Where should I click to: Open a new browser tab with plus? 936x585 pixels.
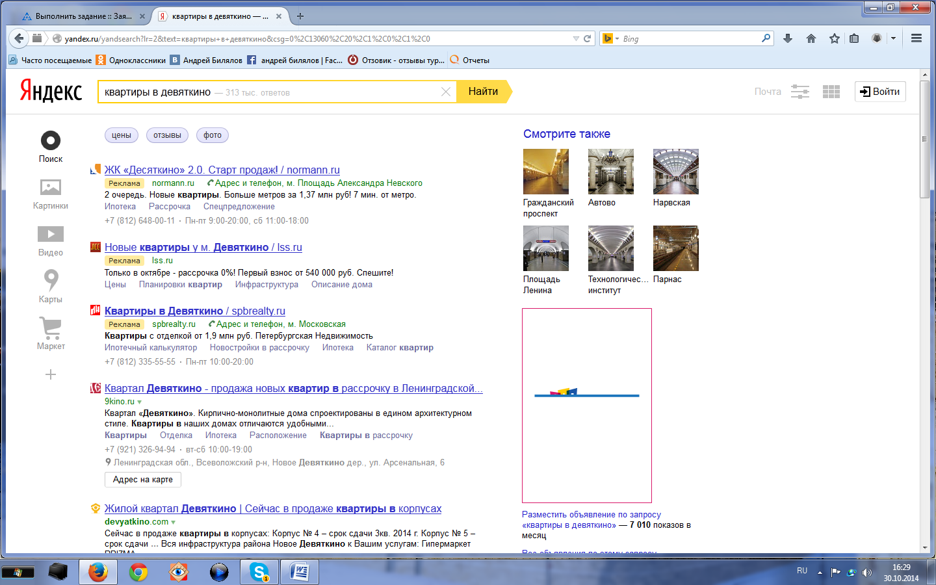pos(300,16)
